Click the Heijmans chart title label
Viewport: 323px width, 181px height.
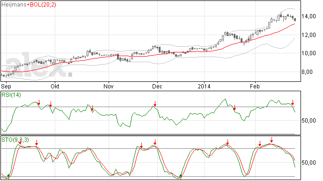[14, 5]
